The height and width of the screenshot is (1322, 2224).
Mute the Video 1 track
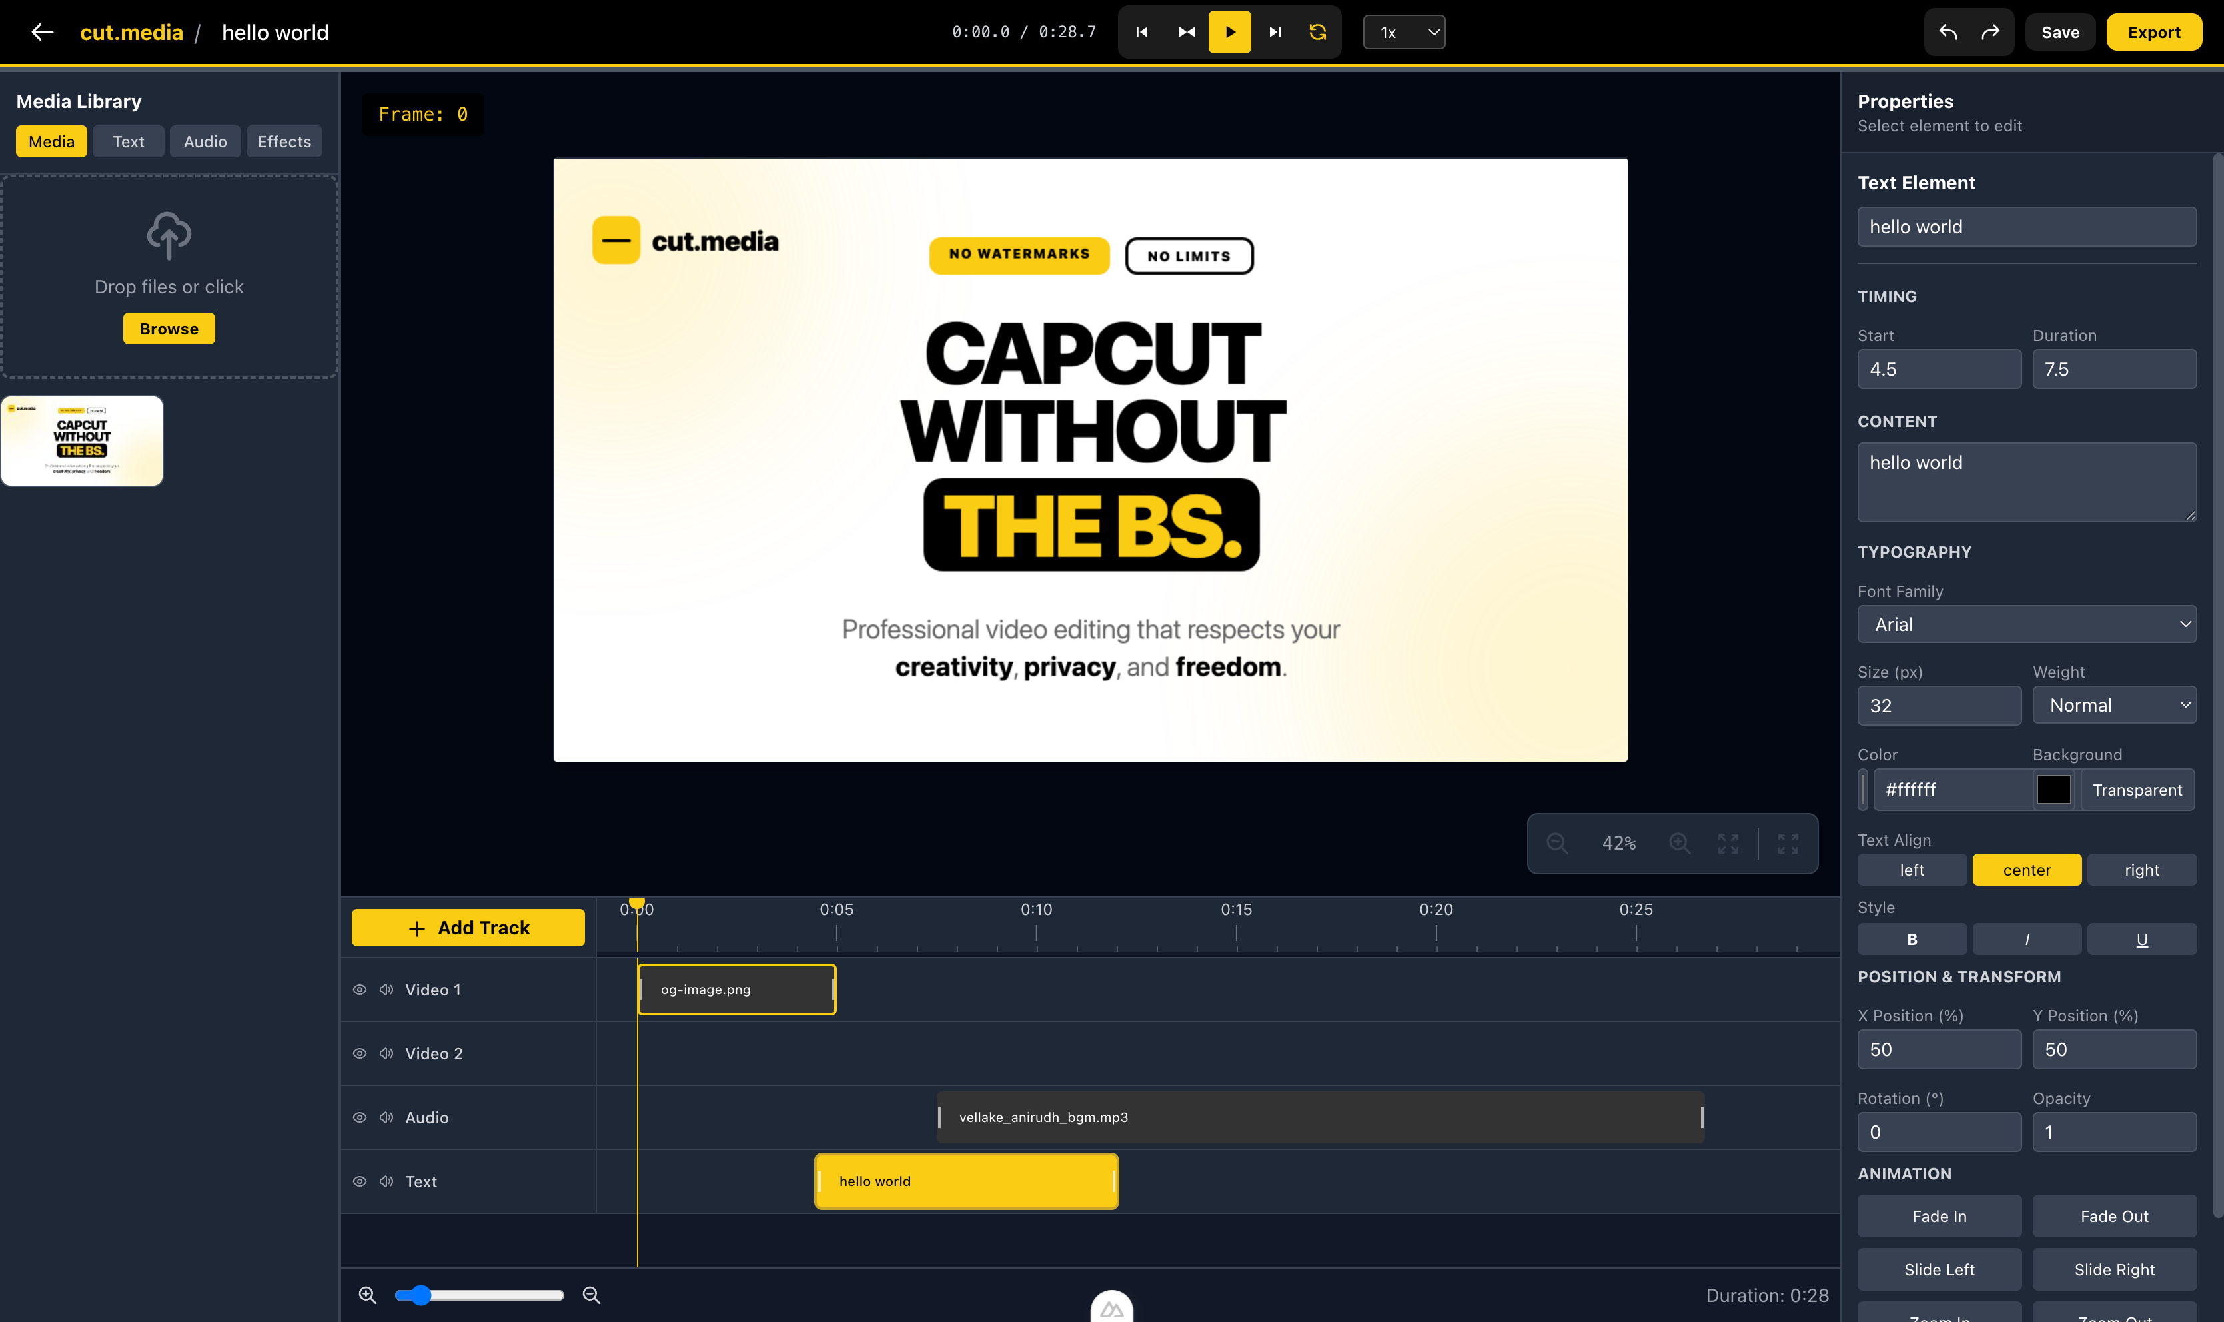(386, 990)
